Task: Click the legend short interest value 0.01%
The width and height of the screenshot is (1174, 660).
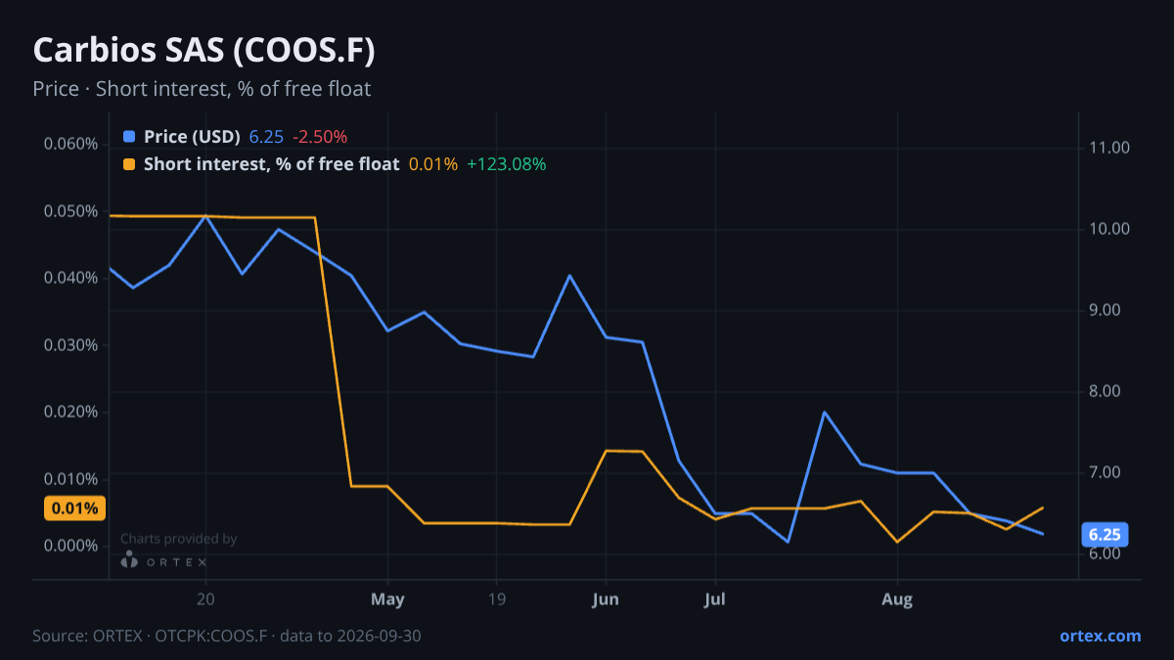Action: pos(432,164)
